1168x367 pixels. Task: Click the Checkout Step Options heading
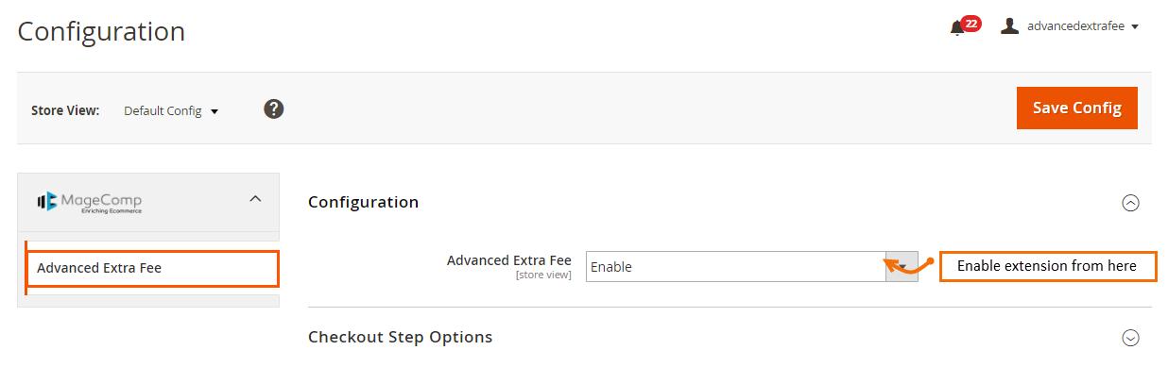click(x=400, y=337)
